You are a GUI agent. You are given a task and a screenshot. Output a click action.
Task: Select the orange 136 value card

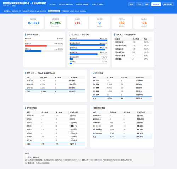coord(144,23)
